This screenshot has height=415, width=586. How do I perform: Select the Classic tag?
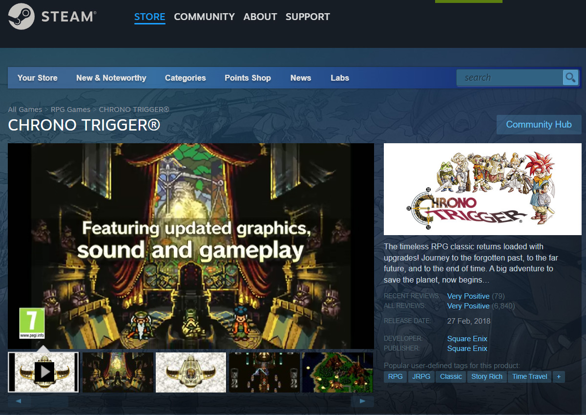point(451,376)
